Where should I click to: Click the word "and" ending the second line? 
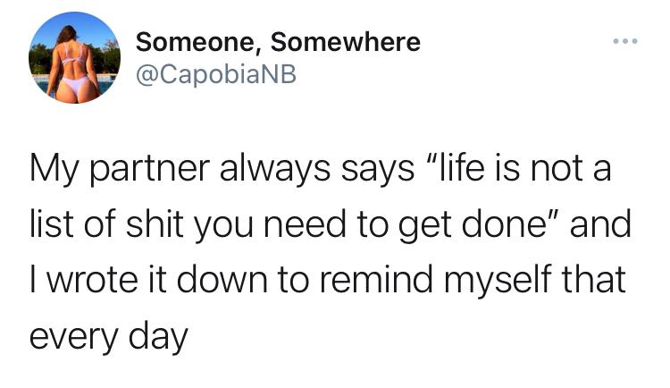600,224
